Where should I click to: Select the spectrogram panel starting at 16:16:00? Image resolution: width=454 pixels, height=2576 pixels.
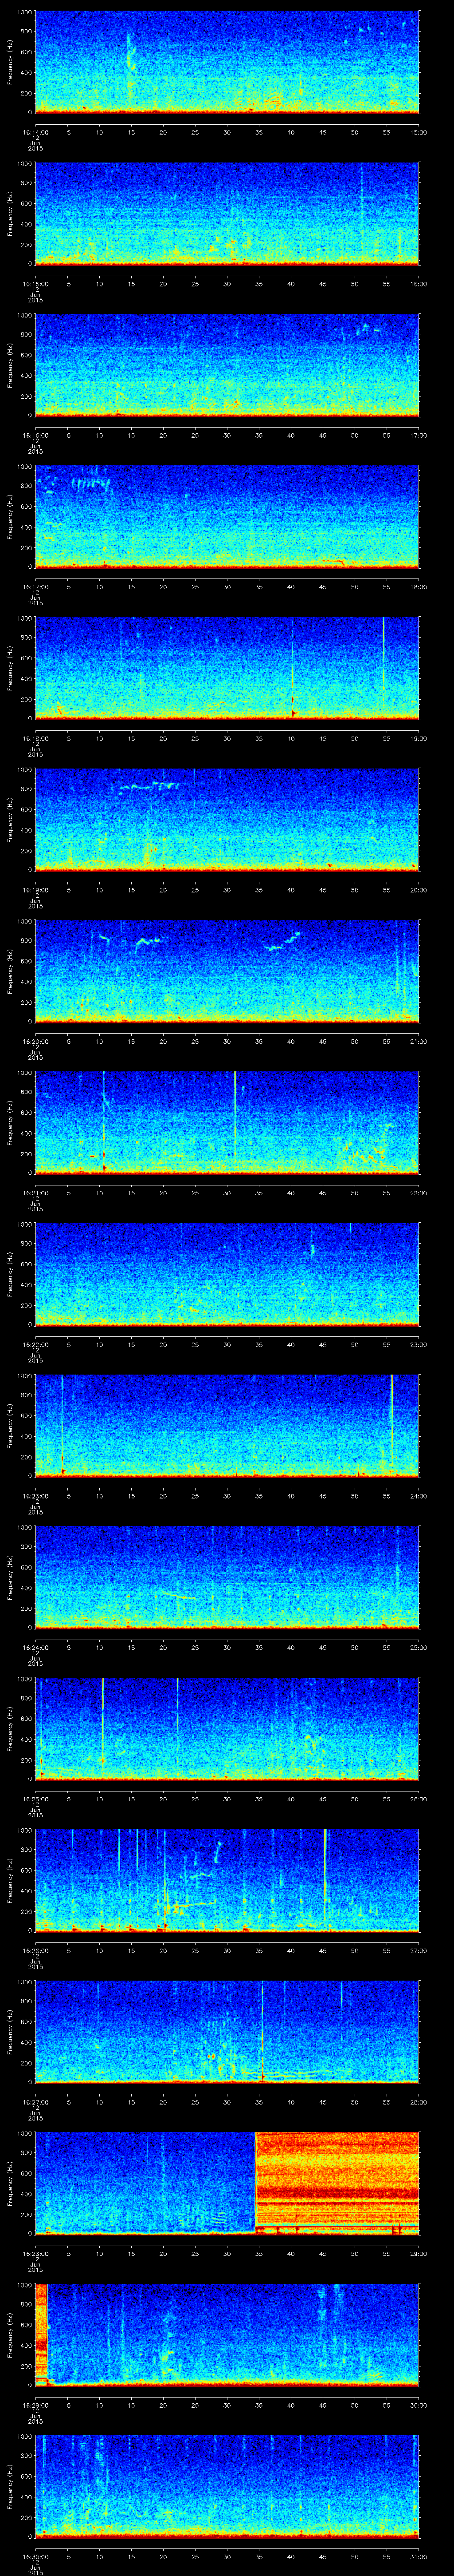click(227, 364)
